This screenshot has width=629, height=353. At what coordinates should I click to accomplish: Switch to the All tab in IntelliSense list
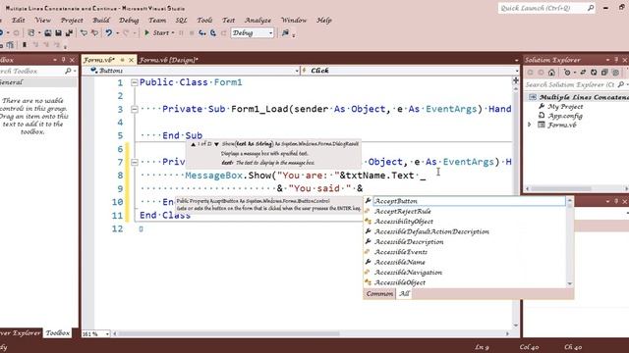(404, 294)
